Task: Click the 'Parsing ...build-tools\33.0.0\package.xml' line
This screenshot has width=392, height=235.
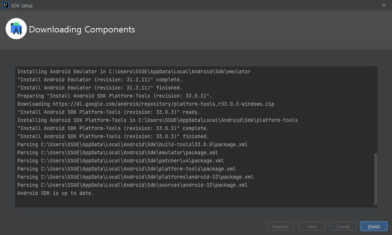Action: 133,144
